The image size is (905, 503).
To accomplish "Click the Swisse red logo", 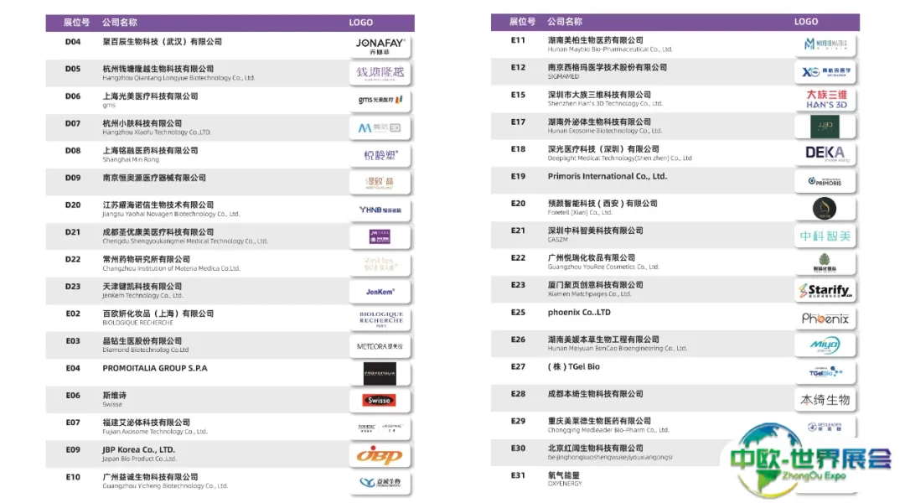I will click(x=380, y=401).
